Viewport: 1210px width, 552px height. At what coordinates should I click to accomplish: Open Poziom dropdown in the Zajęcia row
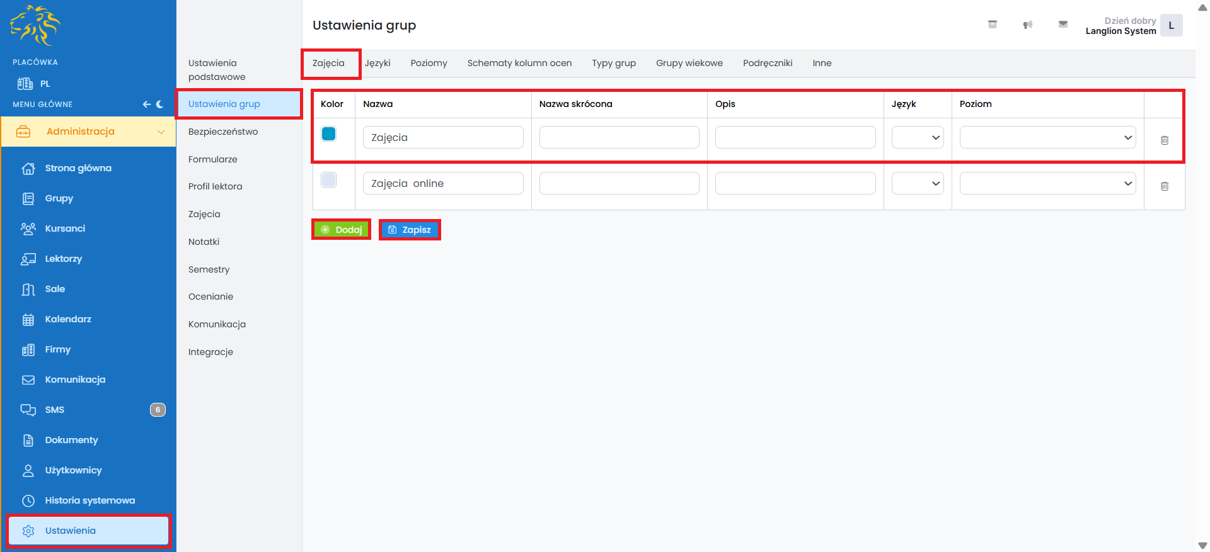pos(1047,137)
